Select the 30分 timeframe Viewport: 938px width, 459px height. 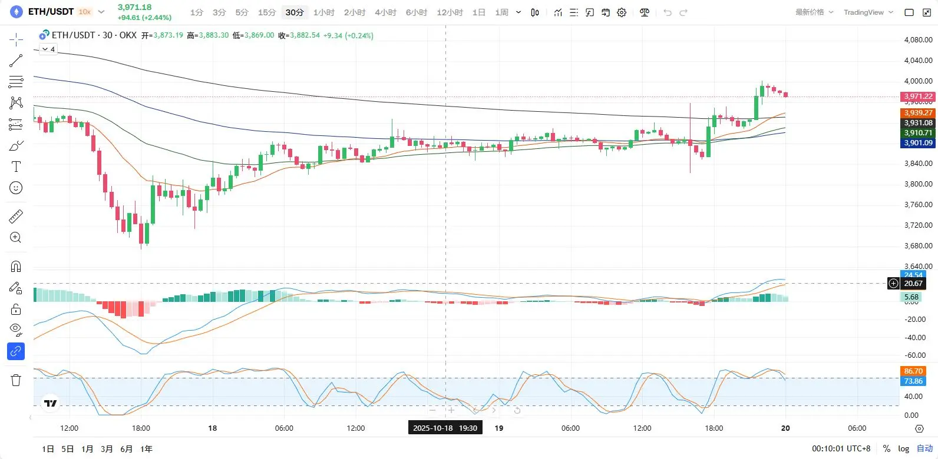[295, 12]
